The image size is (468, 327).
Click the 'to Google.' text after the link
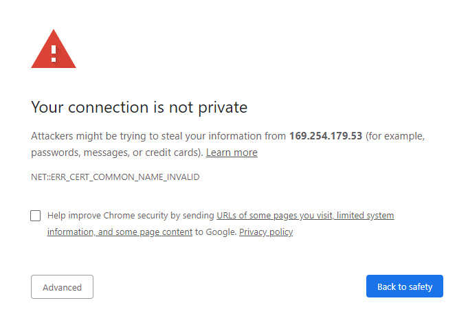coord(216,232)
